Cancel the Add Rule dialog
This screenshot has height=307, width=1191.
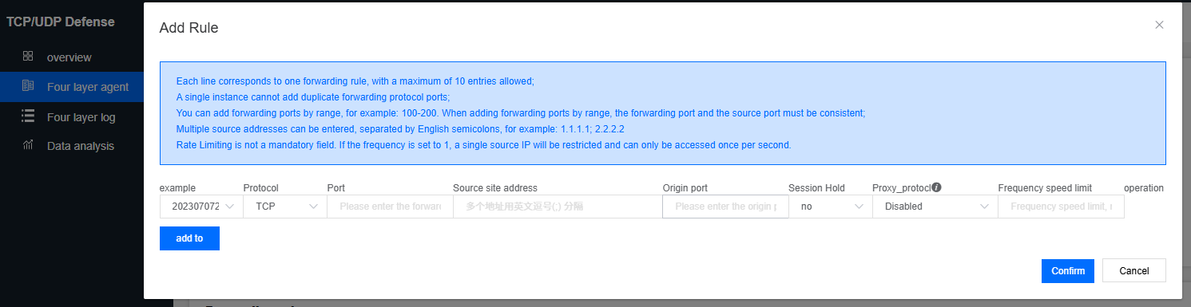coord(1134,271)
